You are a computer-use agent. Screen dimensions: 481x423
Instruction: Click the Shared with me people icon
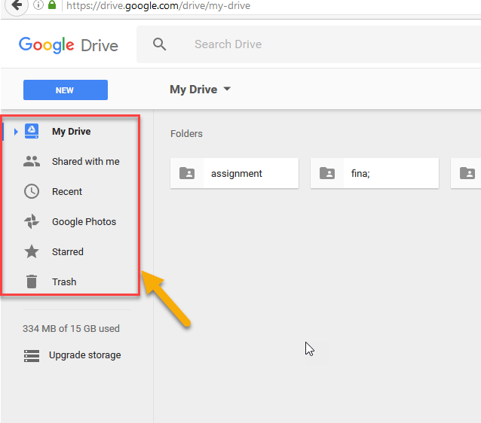pyautogui.click(x=32, y=162)
